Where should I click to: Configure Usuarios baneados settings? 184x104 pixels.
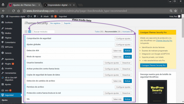coord(112,63)
